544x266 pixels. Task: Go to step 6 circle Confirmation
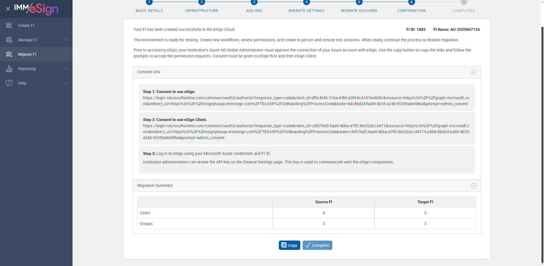(411, 2)
